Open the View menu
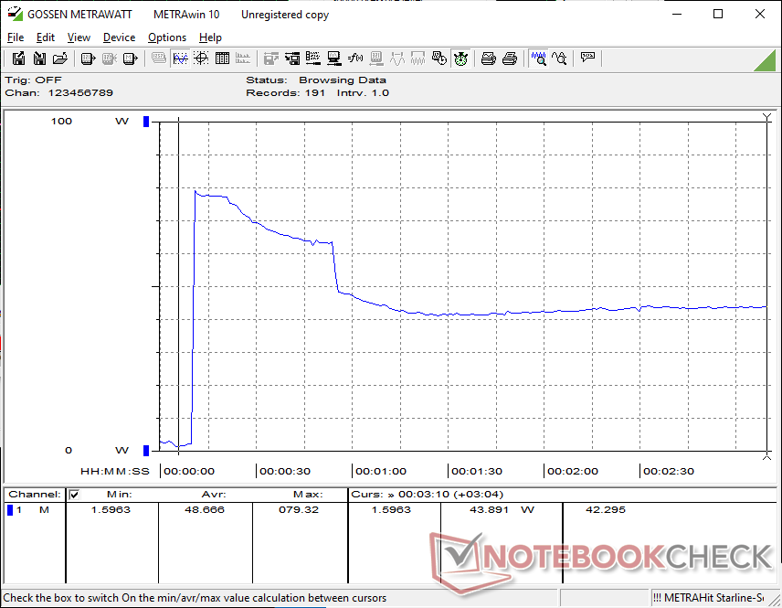782x608 pixels. point(79,37)
